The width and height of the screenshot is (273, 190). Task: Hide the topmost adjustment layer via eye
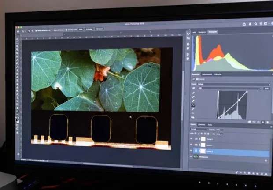point(191,138)
